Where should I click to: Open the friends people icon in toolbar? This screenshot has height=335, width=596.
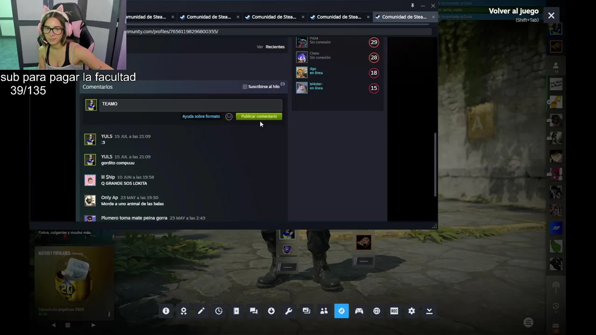pos(324,311)
